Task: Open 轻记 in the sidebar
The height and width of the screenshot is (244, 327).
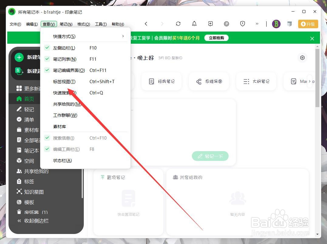Action: pyautogui.click(x=25, y=109)
